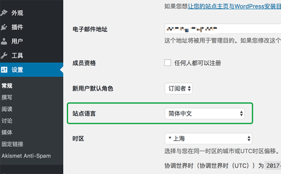Click the Settings (设置) sliders icon
The height and width of the screenshot is (174, 281).
tap(4, 69)
